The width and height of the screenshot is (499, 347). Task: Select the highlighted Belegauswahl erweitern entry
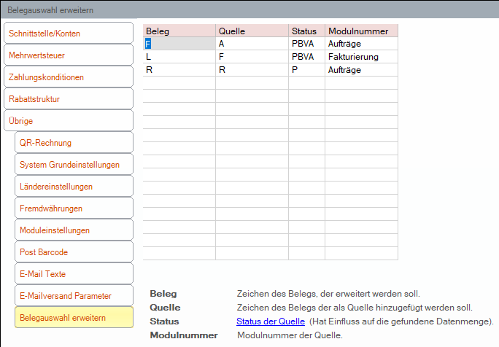(74, 317)
